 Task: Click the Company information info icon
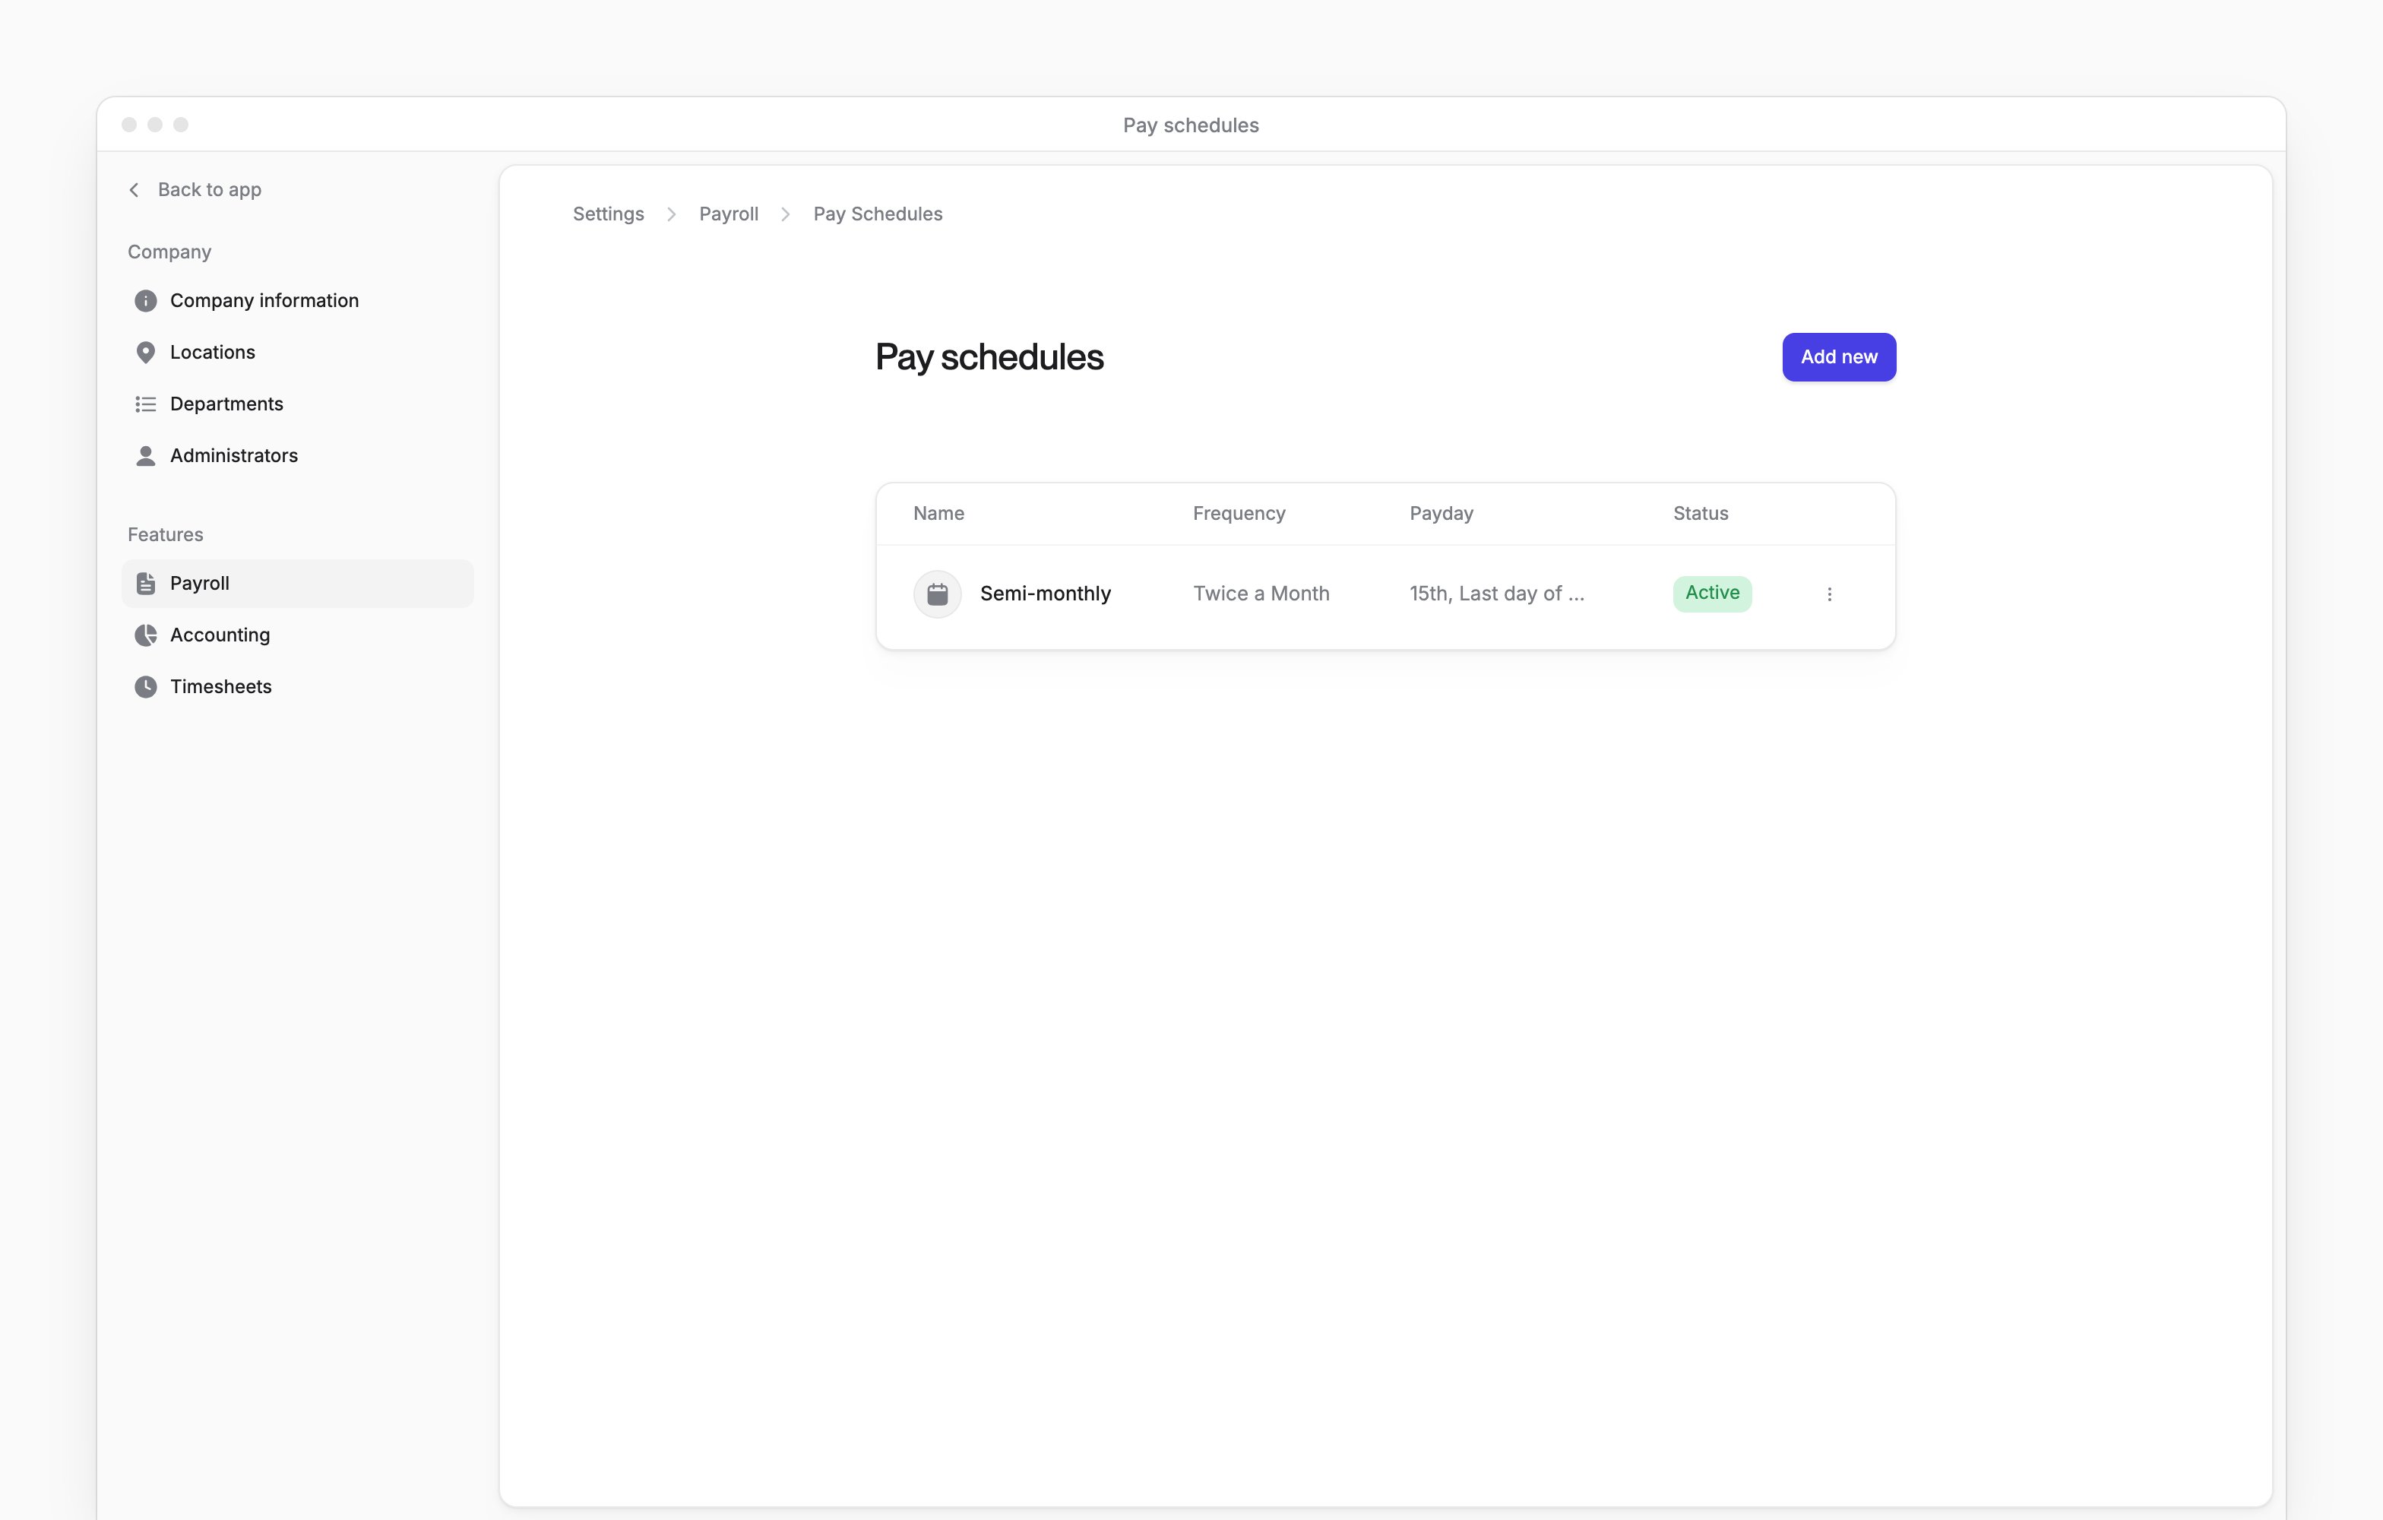pyautogui.click(x=145, y=301)
